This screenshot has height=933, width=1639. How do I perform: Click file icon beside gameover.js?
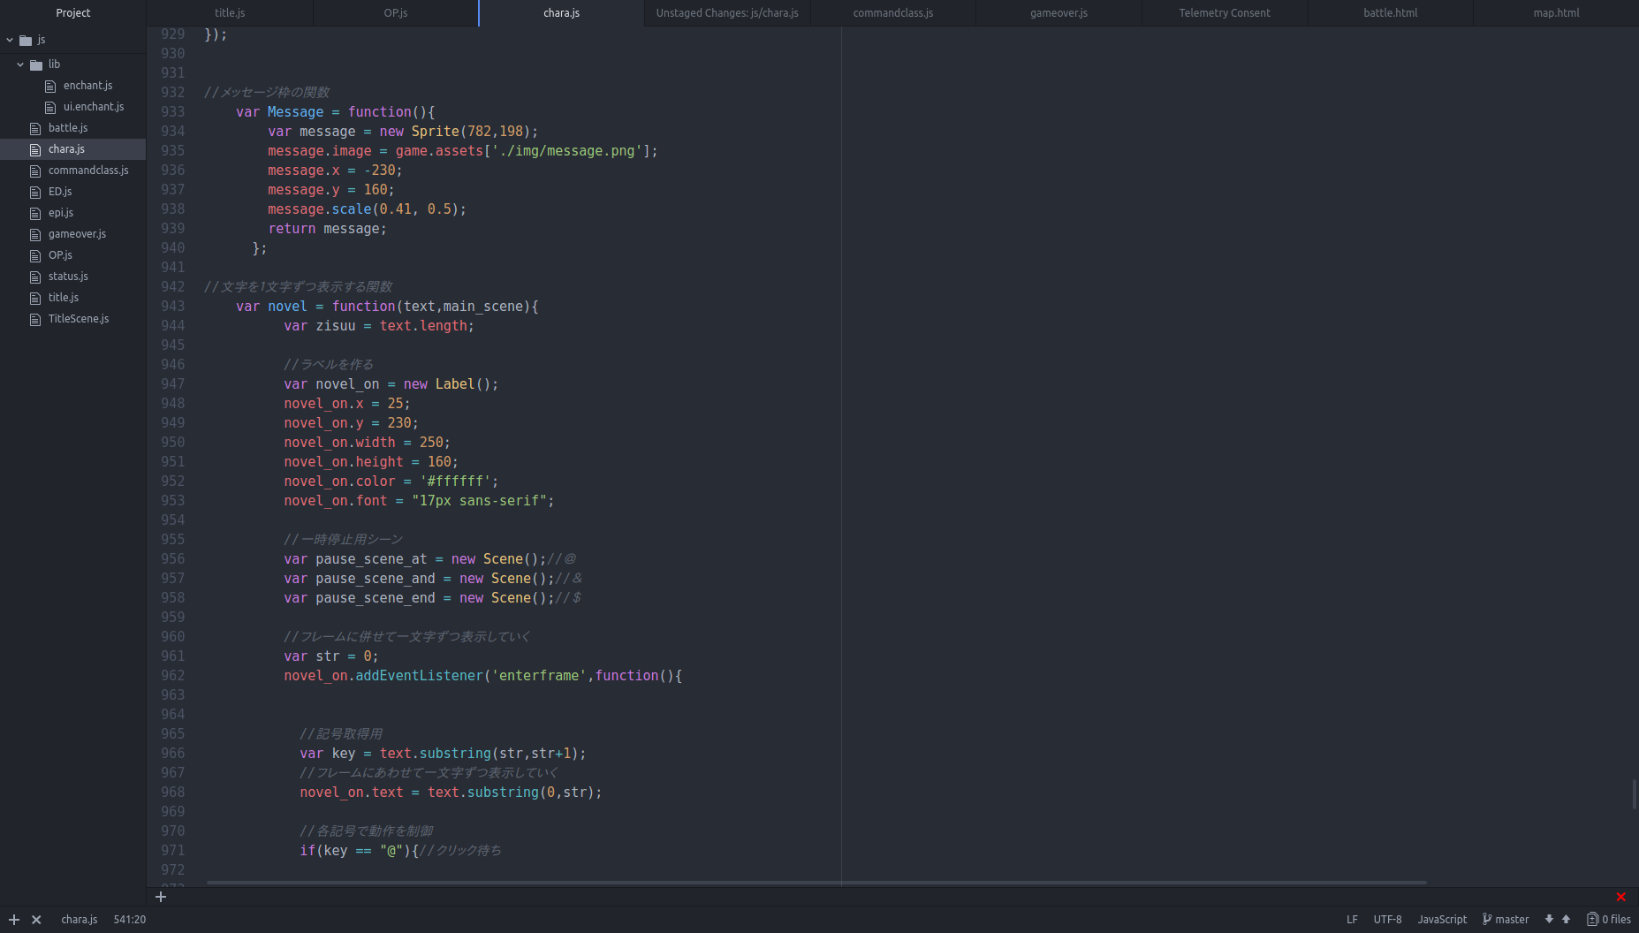tap(35, 235)
